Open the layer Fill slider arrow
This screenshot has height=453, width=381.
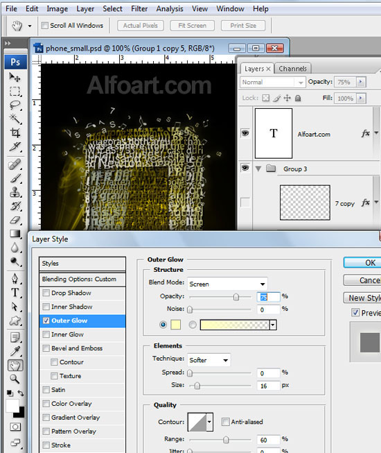[360, 99]
